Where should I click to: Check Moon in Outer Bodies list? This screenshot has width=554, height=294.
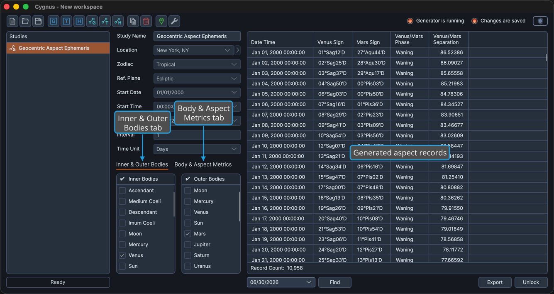tap(188, 191)
